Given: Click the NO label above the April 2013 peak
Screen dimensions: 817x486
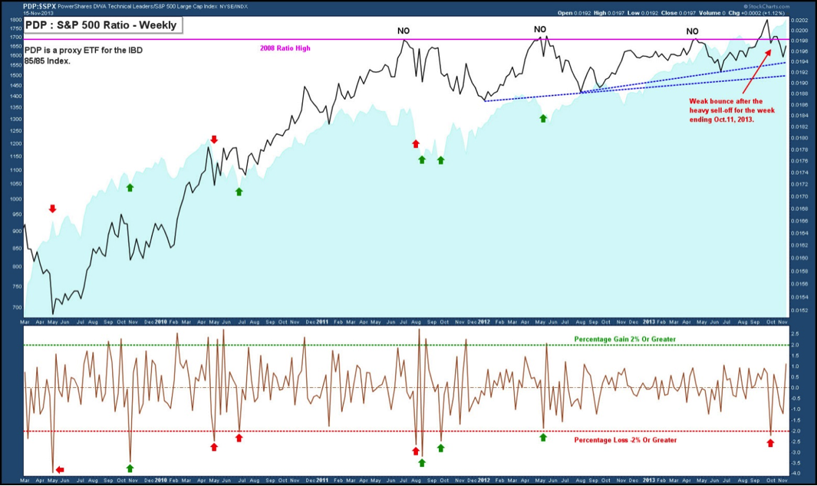Looking at the screenshot, I should coord(692,31).
